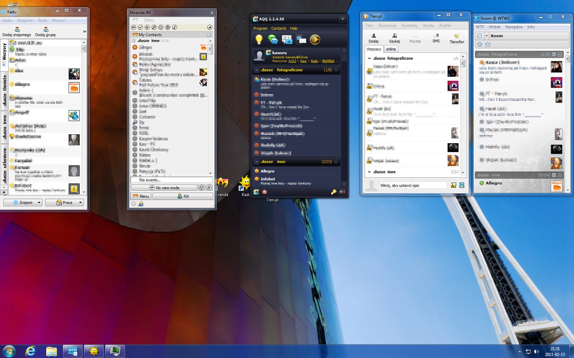Click the key icon at AQQ bottom bar
This screenshot has width=574, height=358.
pyautogui.click(x=334, y=192)
